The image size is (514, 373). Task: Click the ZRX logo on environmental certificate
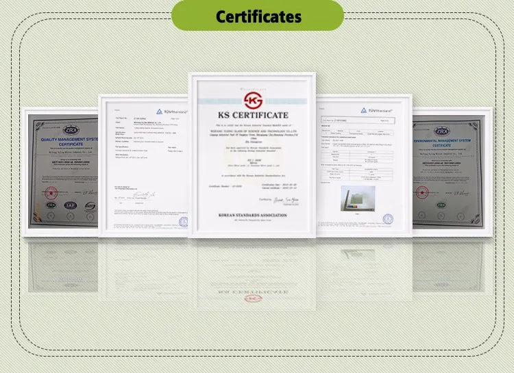tap(442, 131)
